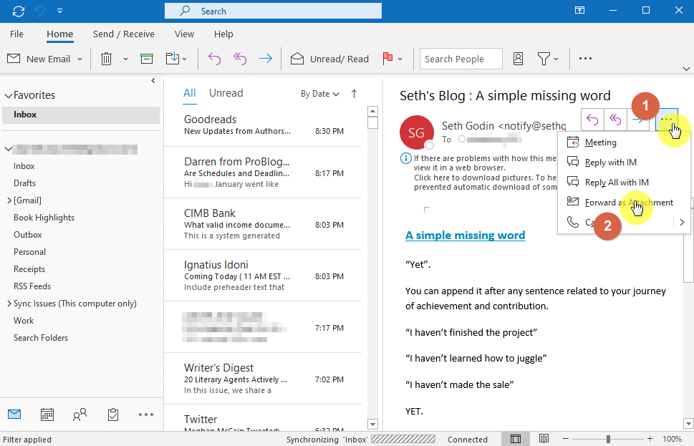Click the Undo icon in title bar
This screenshot has width=694, height=446.
pos(40,11)
